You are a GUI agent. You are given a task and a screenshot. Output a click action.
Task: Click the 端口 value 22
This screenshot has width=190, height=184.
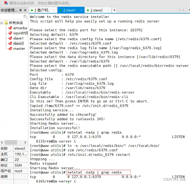tap(17, 160)
